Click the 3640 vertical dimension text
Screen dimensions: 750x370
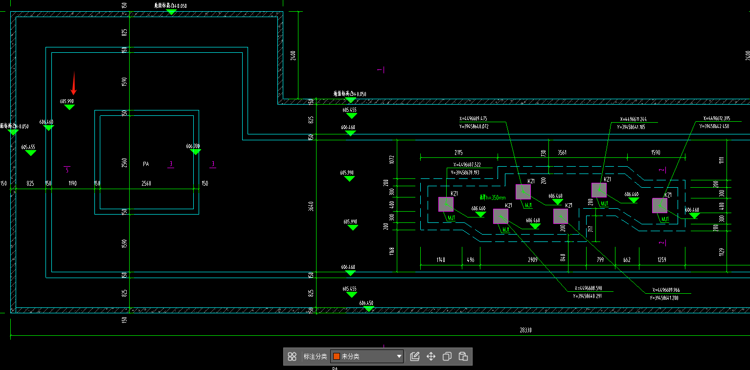point(310,206)
